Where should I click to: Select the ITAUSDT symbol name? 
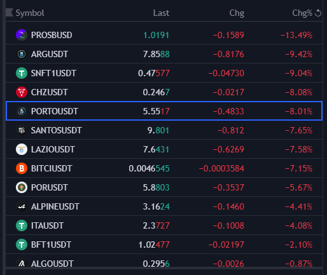click(47, 225)
